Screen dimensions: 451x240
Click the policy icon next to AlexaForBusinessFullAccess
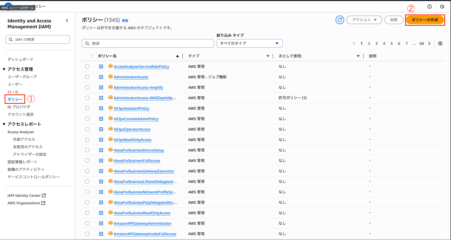110,160
